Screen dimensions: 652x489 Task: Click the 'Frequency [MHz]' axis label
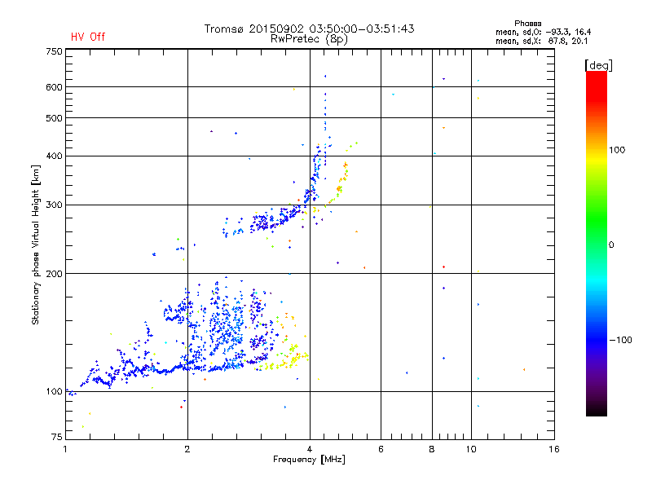point(309,460)
